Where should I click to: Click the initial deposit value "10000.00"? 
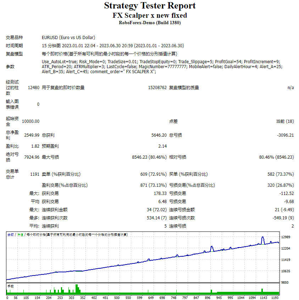(x=31, y=121)
